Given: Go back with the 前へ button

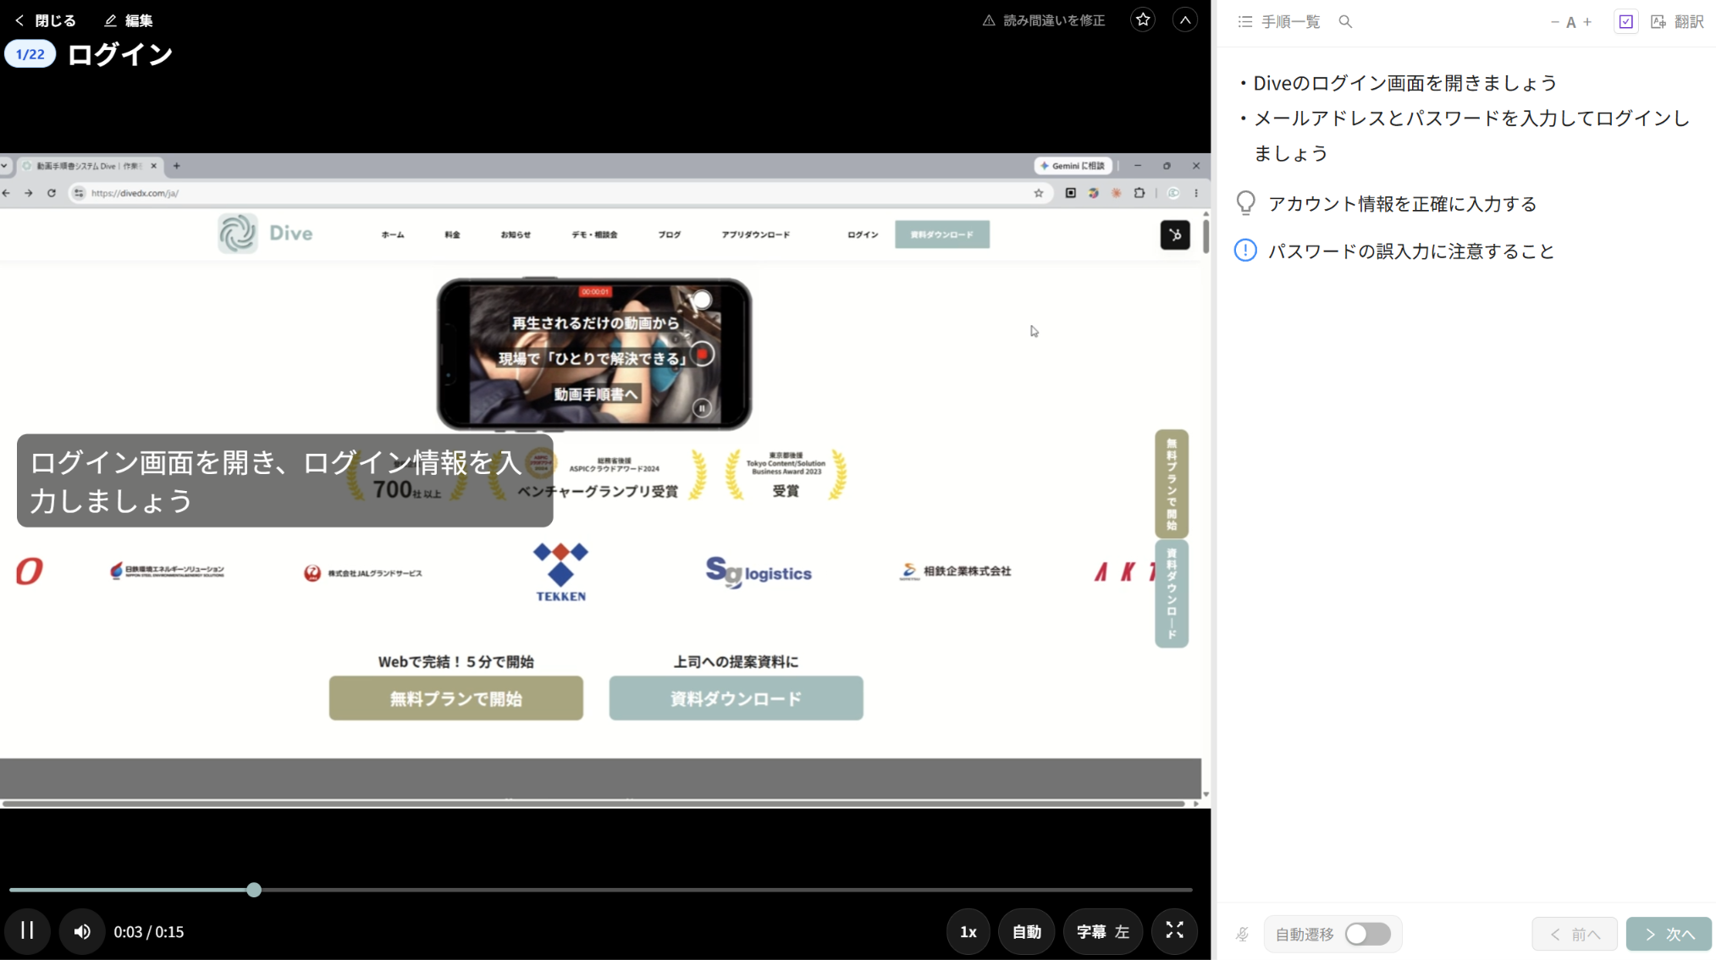Looking at the screenshot, I should pyautogui.click(x=1575, y=934).
